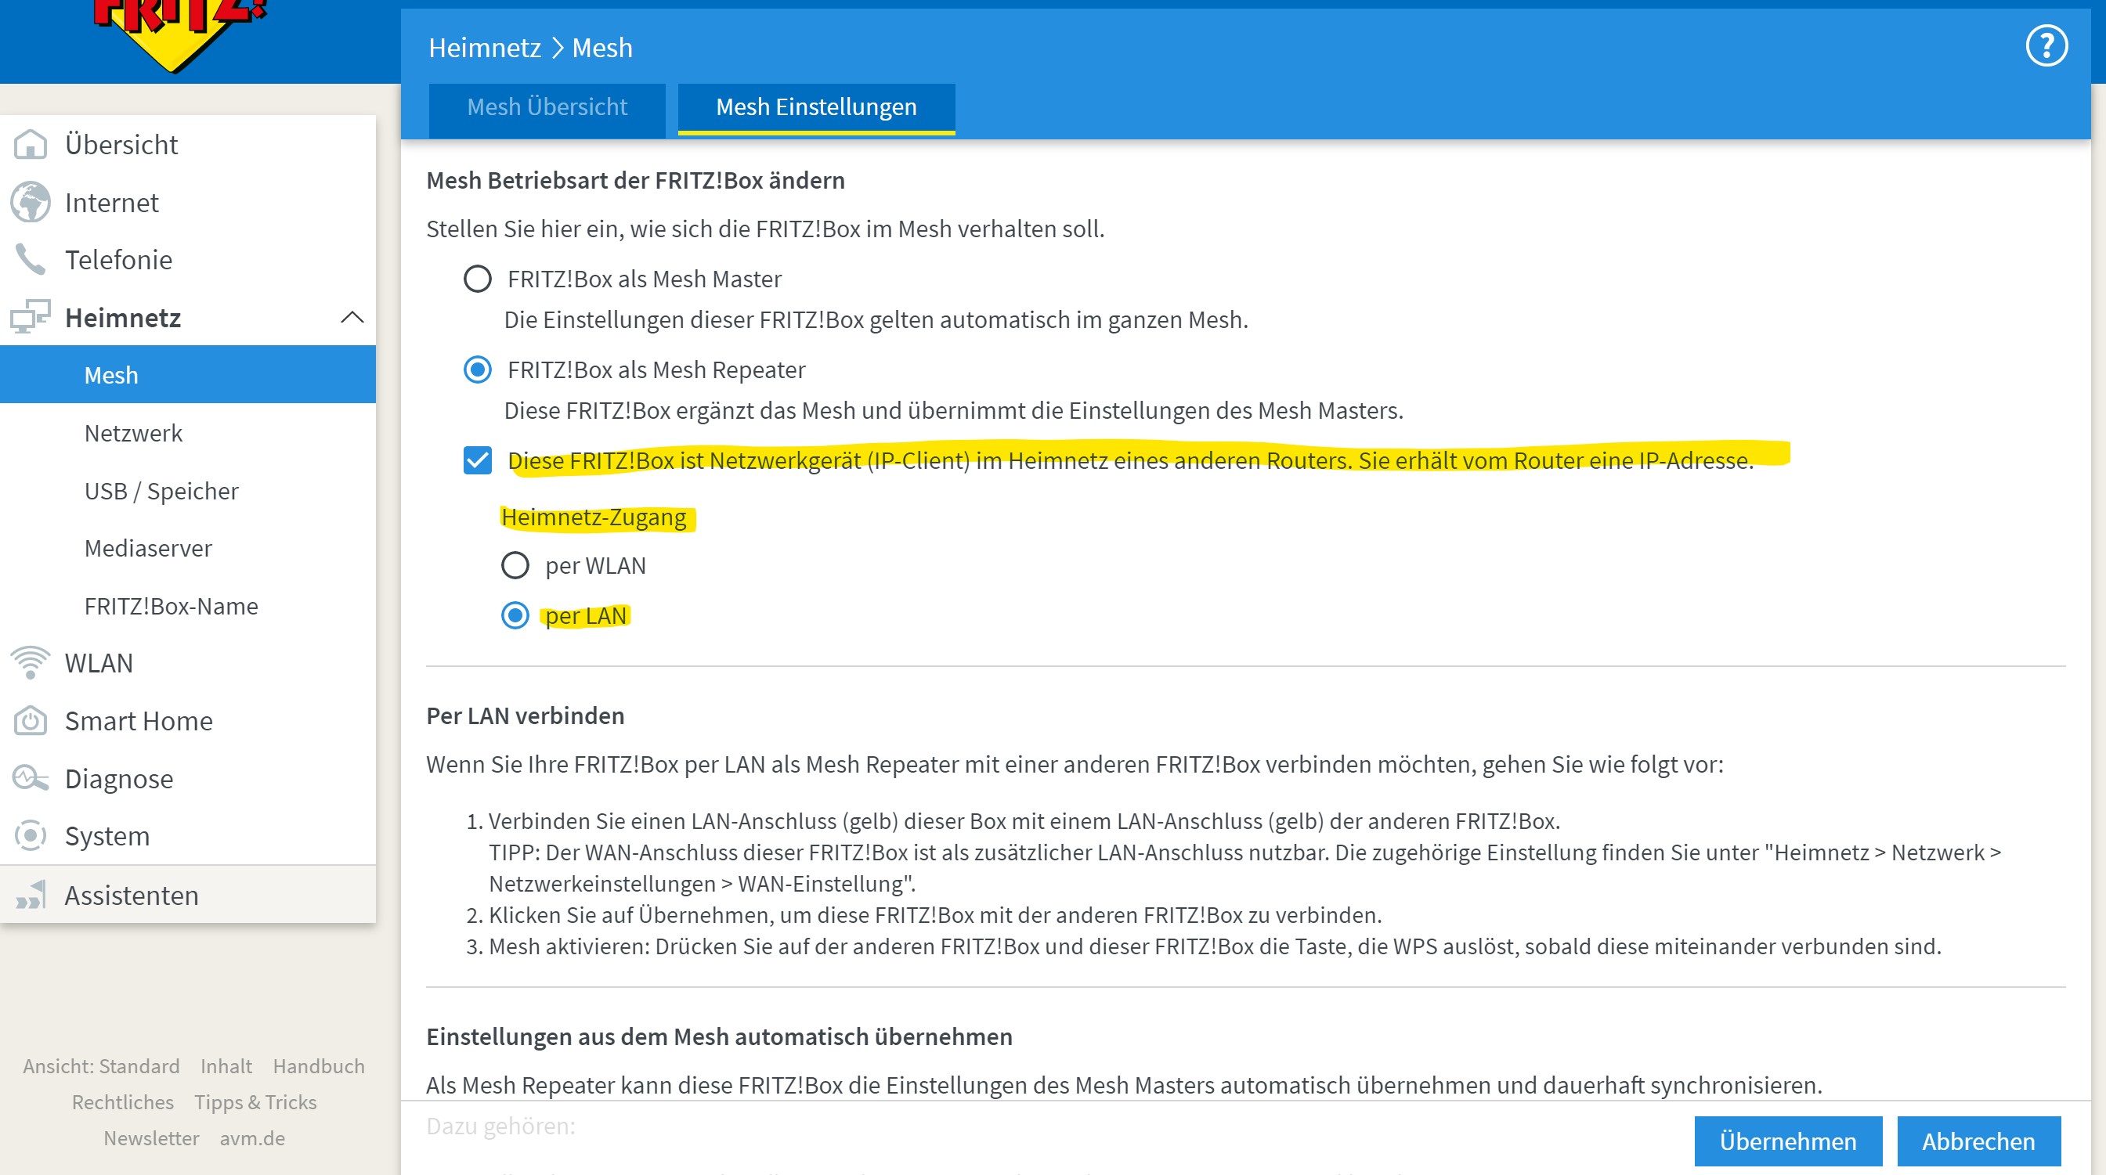Open the Handbuch footer link

coord(318,1066)
